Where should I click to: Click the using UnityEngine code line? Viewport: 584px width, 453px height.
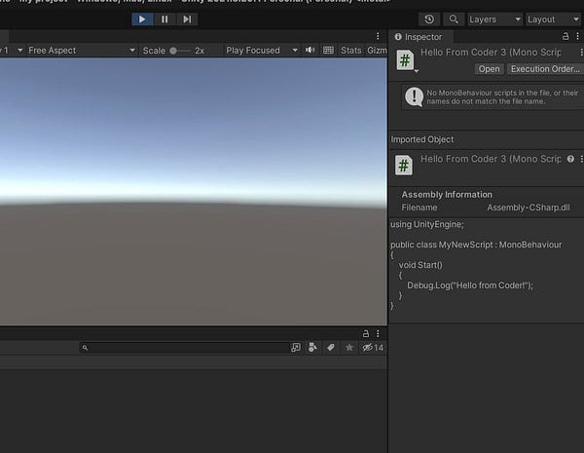[x=427, y=224]
